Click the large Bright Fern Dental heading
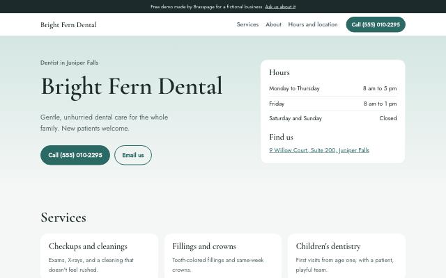Viewport: 446px width, 278px height. click(132, 87)
